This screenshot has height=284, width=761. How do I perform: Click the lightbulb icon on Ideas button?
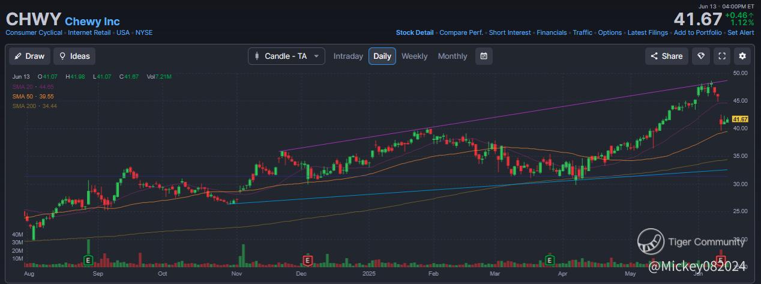[x=63, y=56]
